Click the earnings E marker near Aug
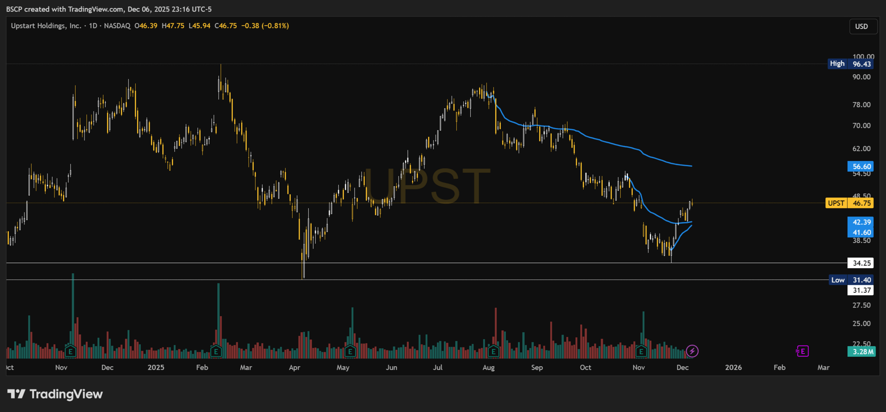Screen dimensions: 886x412 493,352
